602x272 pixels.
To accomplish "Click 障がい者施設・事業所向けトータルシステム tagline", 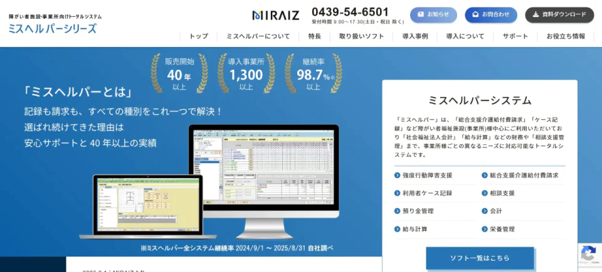I will click(x=55, y=17).
